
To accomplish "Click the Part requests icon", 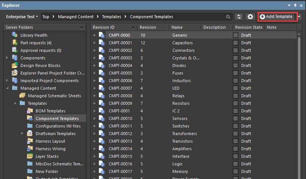I will [x=15, y=43].
